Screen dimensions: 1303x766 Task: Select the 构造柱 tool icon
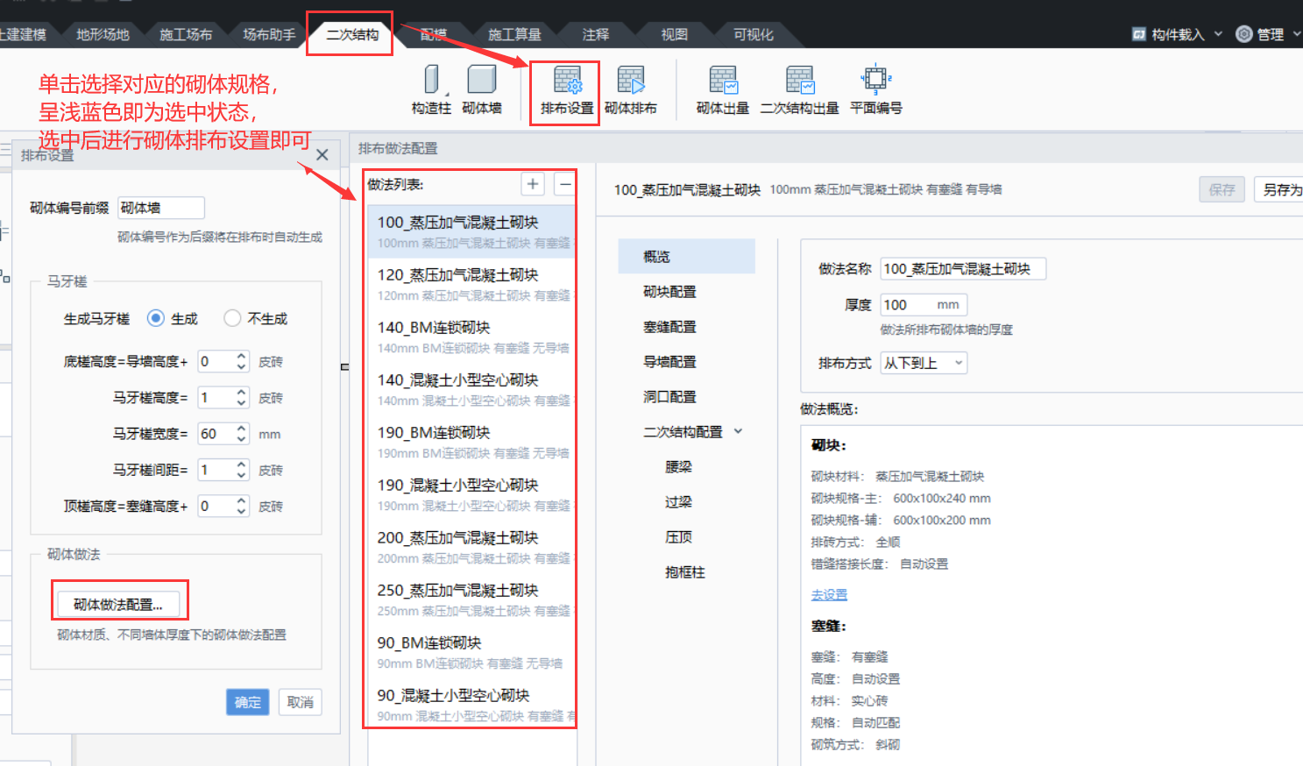pos(431,80)
